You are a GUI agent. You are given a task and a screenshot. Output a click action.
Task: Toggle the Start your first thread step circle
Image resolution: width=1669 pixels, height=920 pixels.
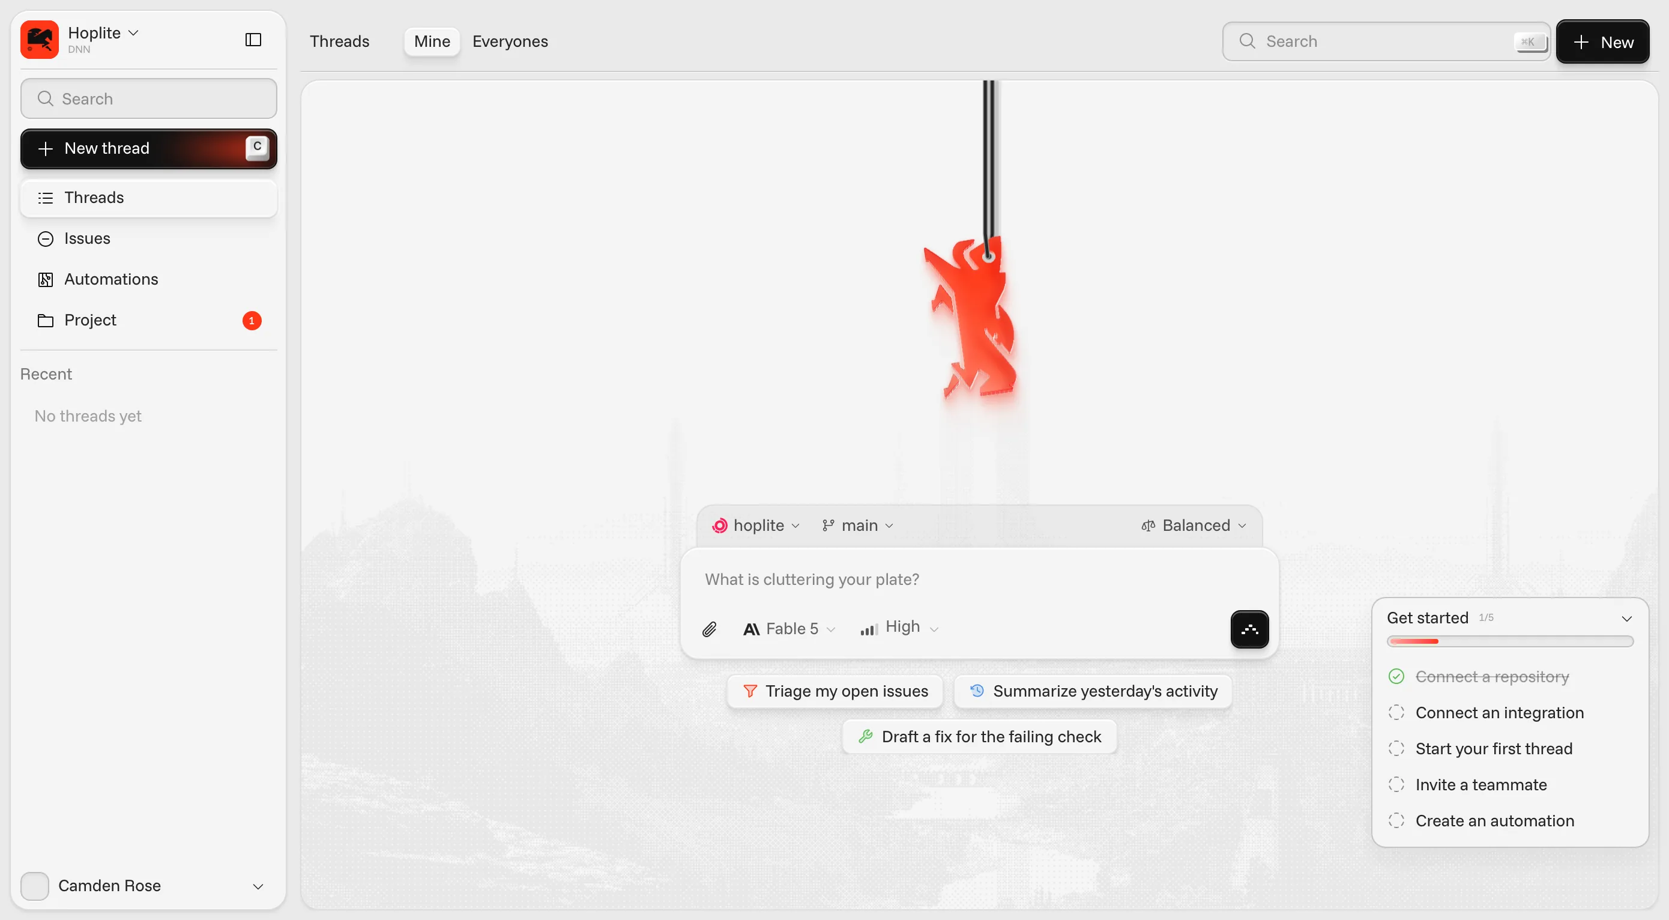1396,748
